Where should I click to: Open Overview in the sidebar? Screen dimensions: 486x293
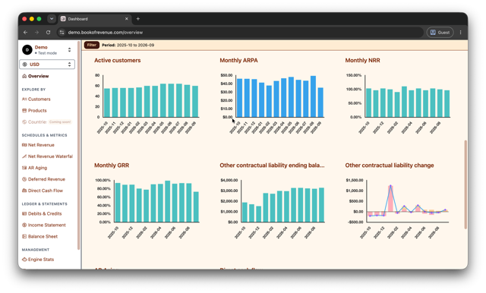(39, 76)
